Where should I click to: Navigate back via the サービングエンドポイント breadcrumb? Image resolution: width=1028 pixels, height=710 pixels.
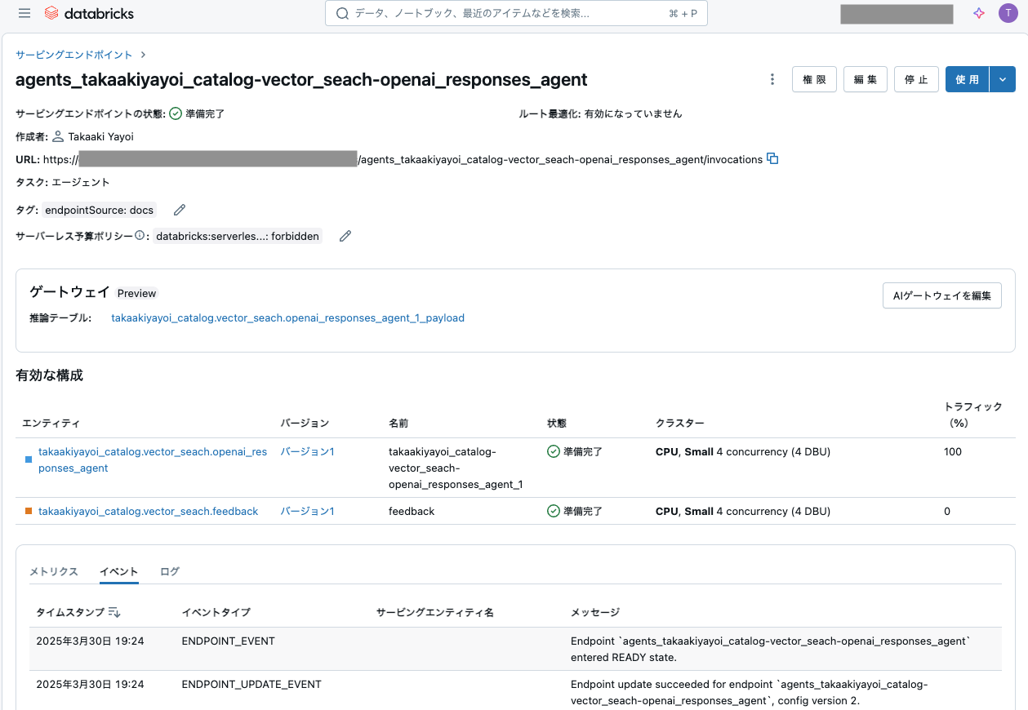tap(73, 54)
